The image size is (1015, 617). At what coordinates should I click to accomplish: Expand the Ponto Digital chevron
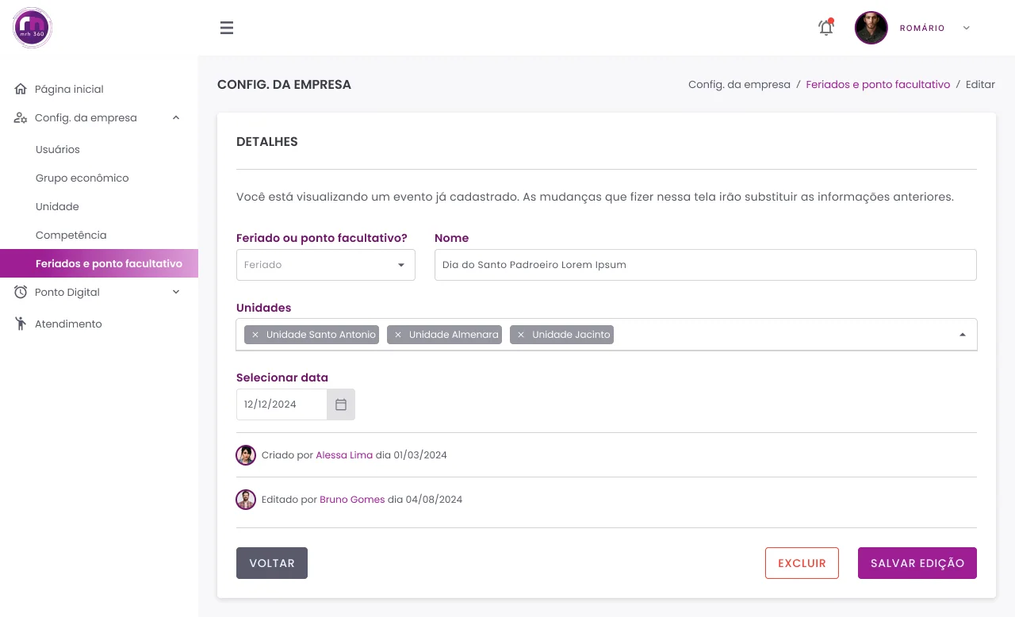[x=176, y=292]
